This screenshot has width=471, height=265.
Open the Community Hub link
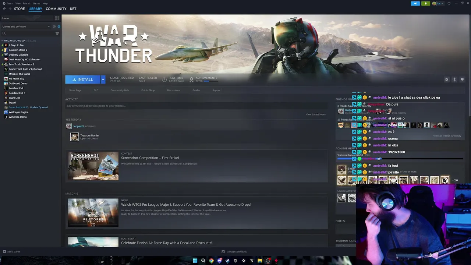click(120, 90)
